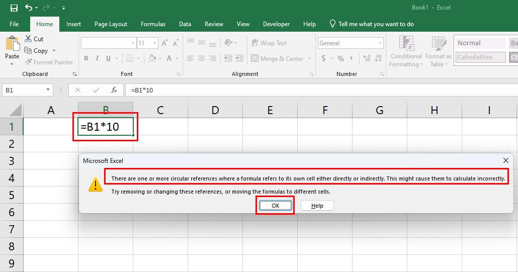The width and height of the screenshot is (518, 272).
Task: Close the Microsoft Excel warning dialog
Action: coord(506,160)
